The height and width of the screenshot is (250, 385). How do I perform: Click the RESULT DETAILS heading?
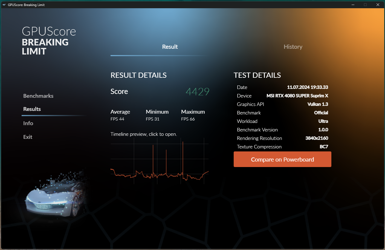pos(138,75)
